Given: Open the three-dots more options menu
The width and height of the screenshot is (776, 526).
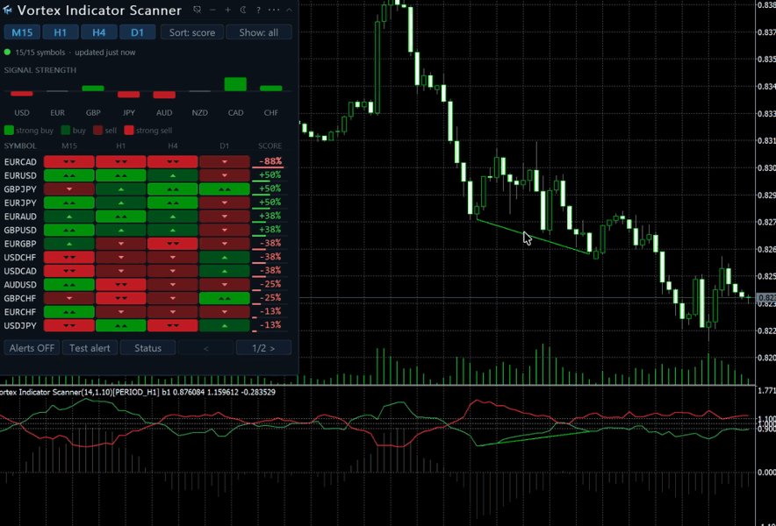Looking at the screenshot, I should click(274, 10).
